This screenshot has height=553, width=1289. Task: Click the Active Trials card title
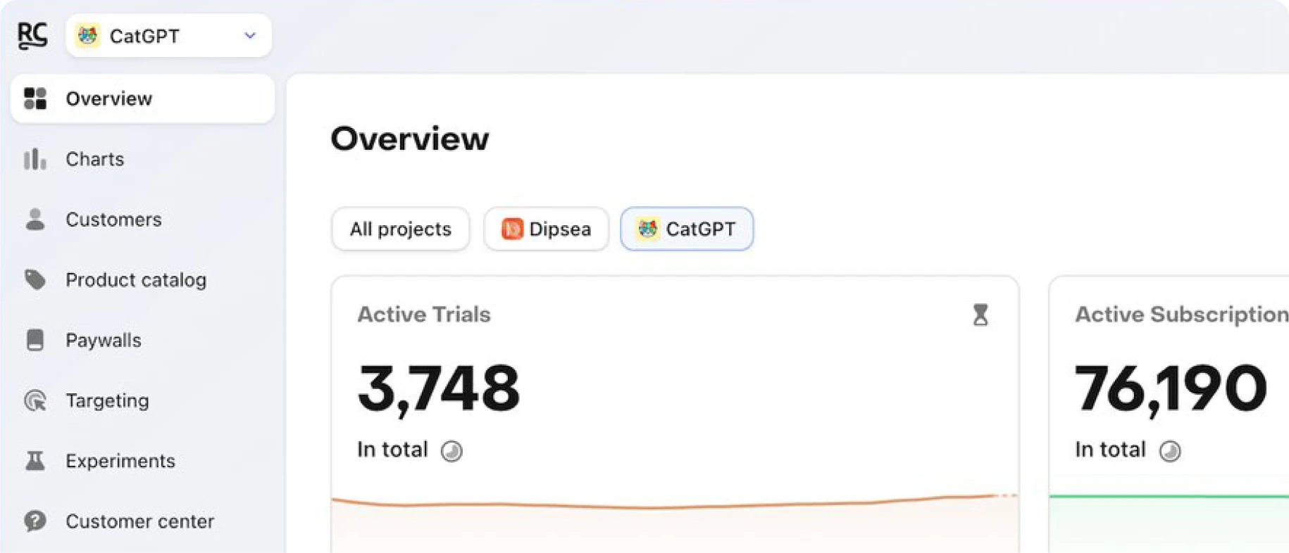coord(424,314)
